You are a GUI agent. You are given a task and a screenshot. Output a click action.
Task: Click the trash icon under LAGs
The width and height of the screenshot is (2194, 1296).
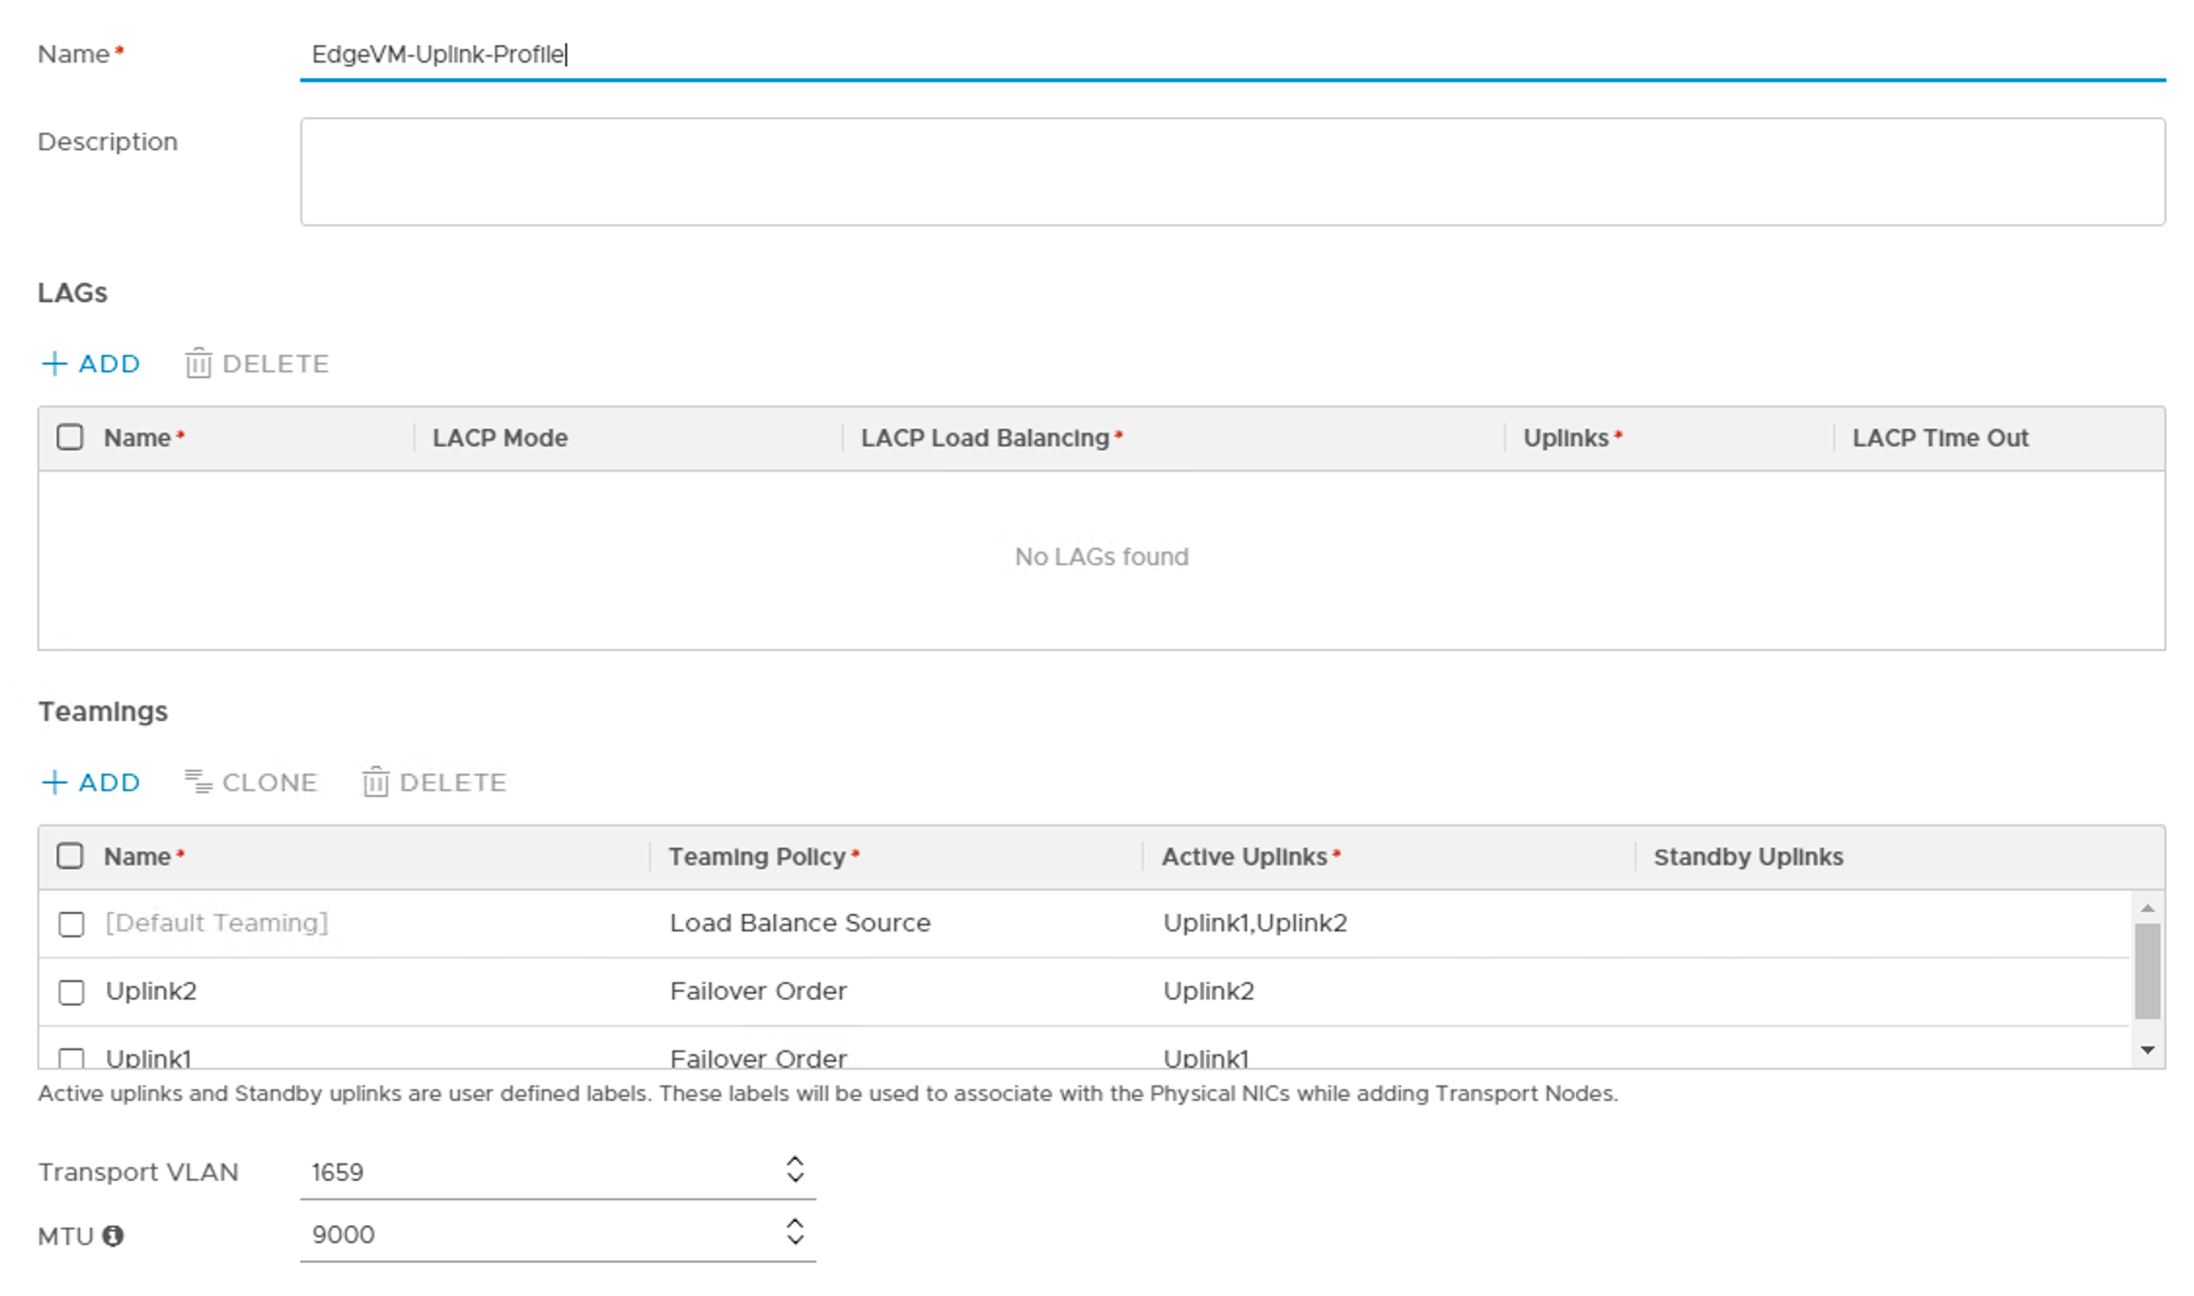[198, 363]
